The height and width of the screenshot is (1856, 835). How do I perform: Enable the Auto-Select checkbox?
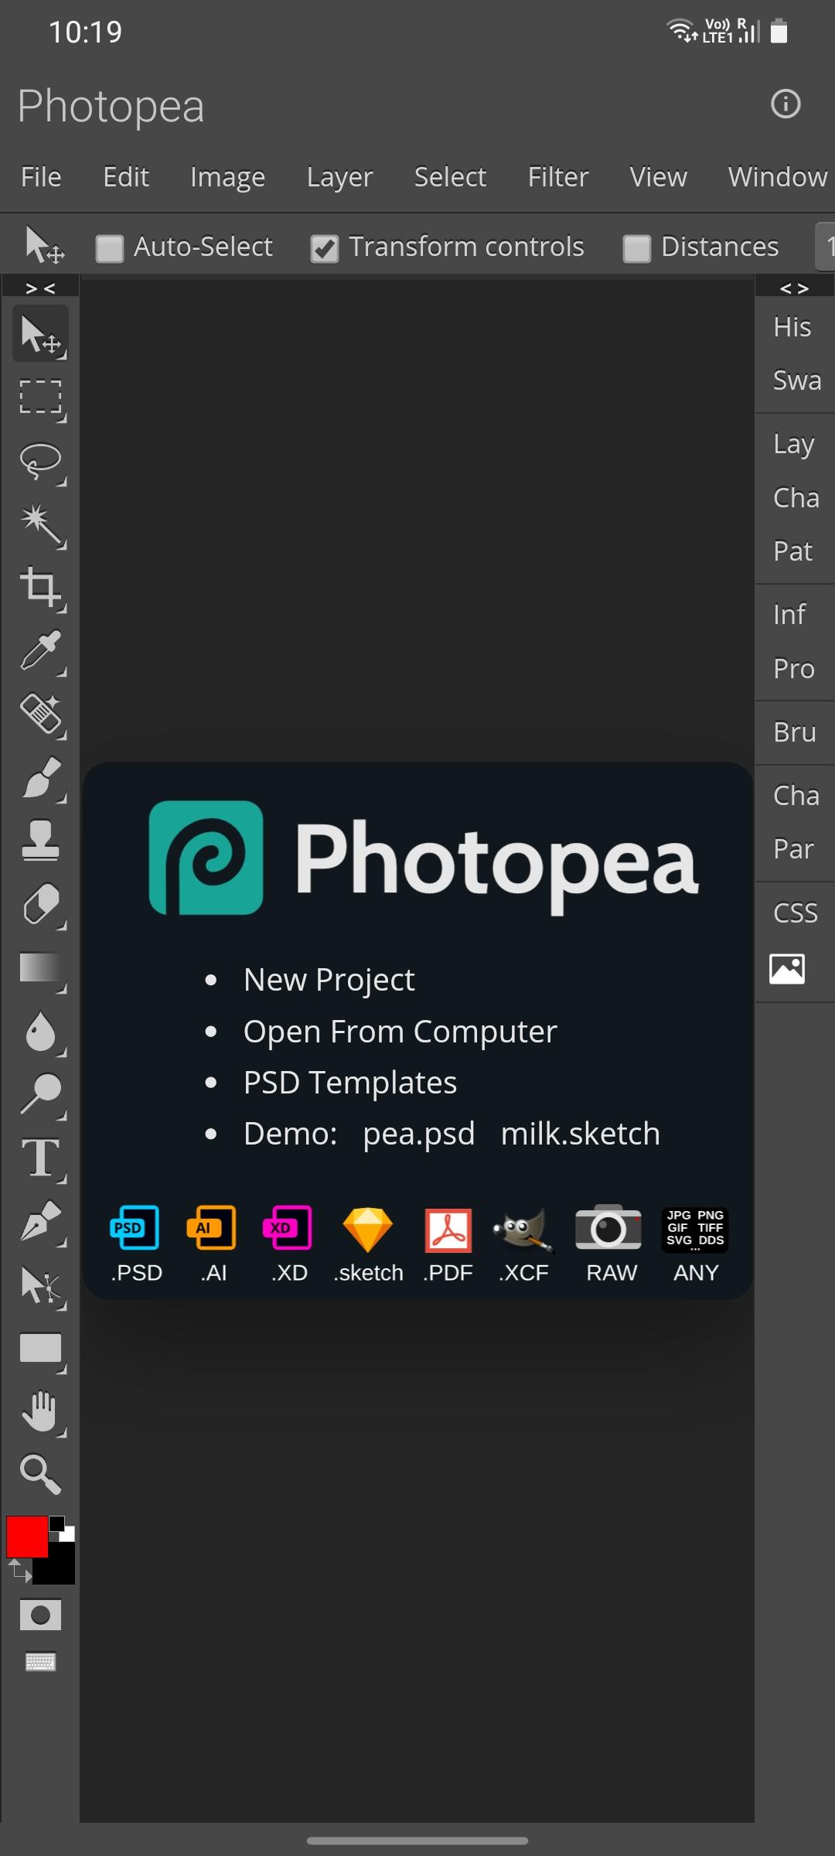click(x=109, y=249)
